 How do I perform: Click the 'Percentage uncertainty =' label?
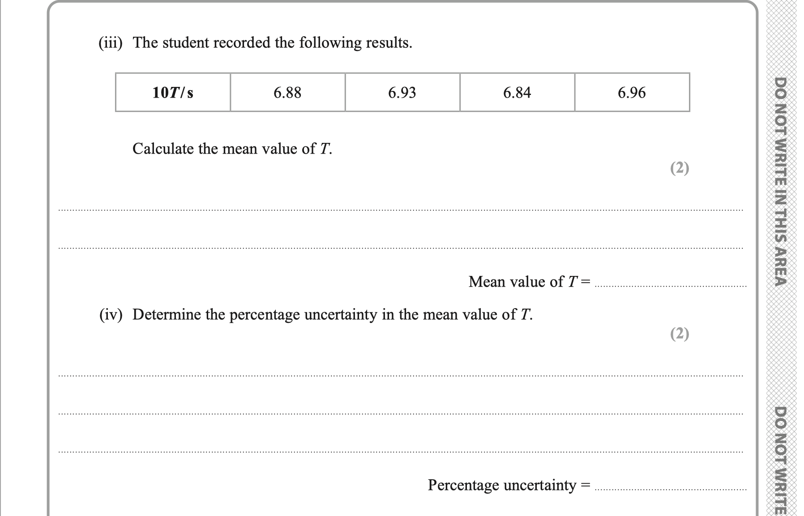[509, 485]
